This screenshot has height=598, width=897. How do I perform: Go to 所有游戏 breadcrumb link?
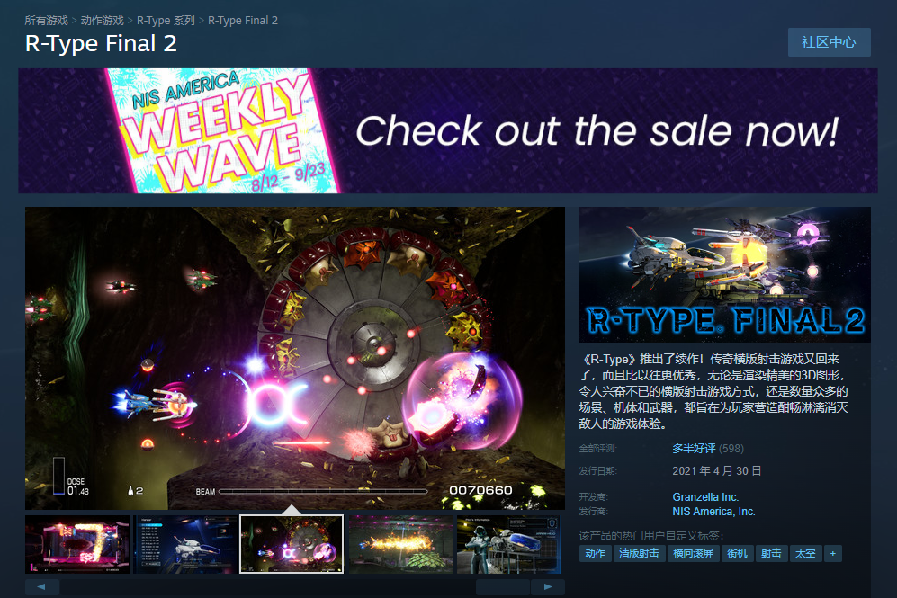[47, 21]
